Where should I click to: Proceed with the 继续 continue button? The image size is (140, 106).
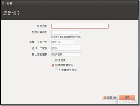click(127, 97)
